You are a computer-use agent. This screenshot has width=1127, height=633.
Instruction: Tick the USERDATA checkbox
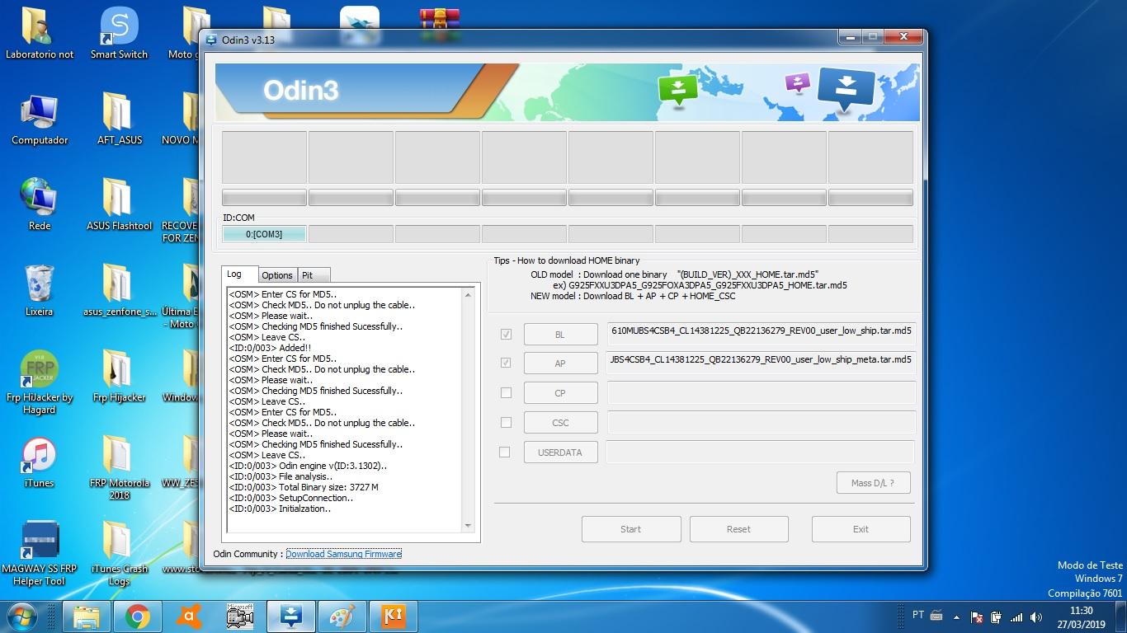[505, 452]
